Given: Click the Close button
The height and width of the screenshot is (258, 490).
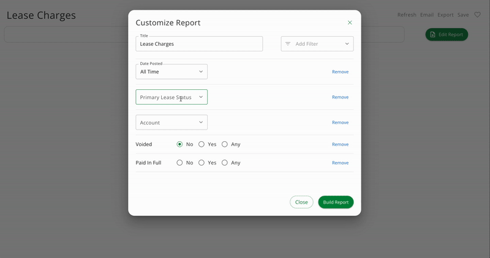Looking at the screenshot, I should 301,202.
